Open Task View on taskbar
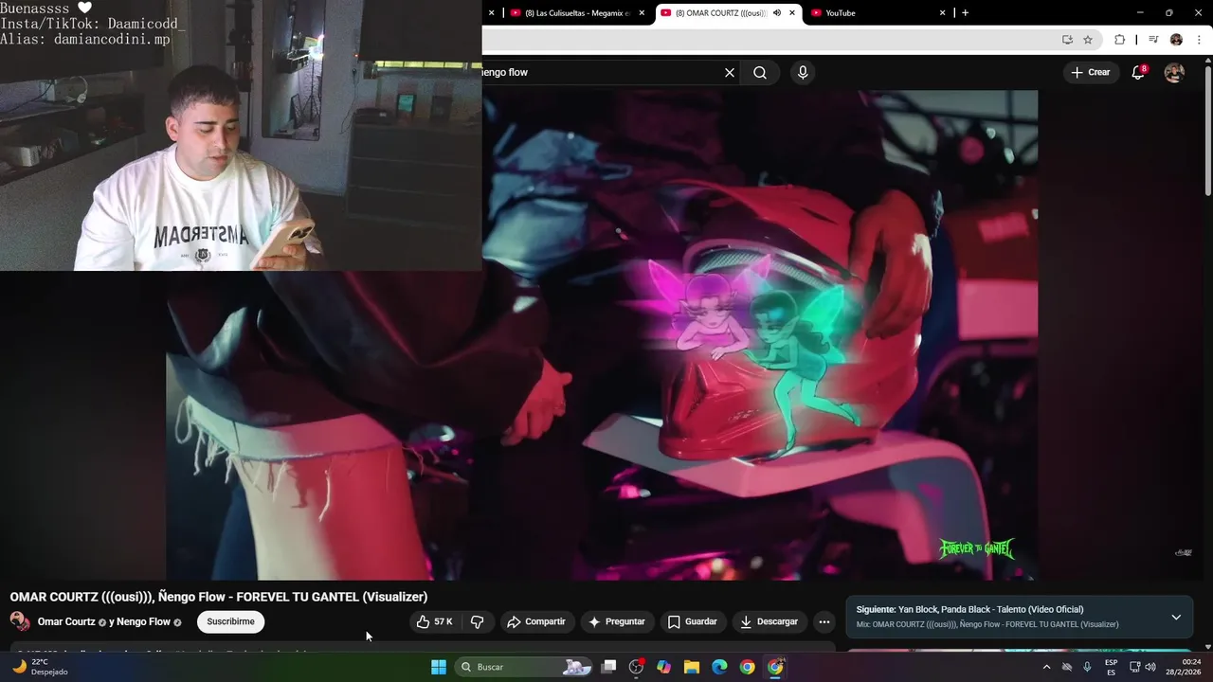Viewport: 1213px width, 682px height. coord(609,667)
